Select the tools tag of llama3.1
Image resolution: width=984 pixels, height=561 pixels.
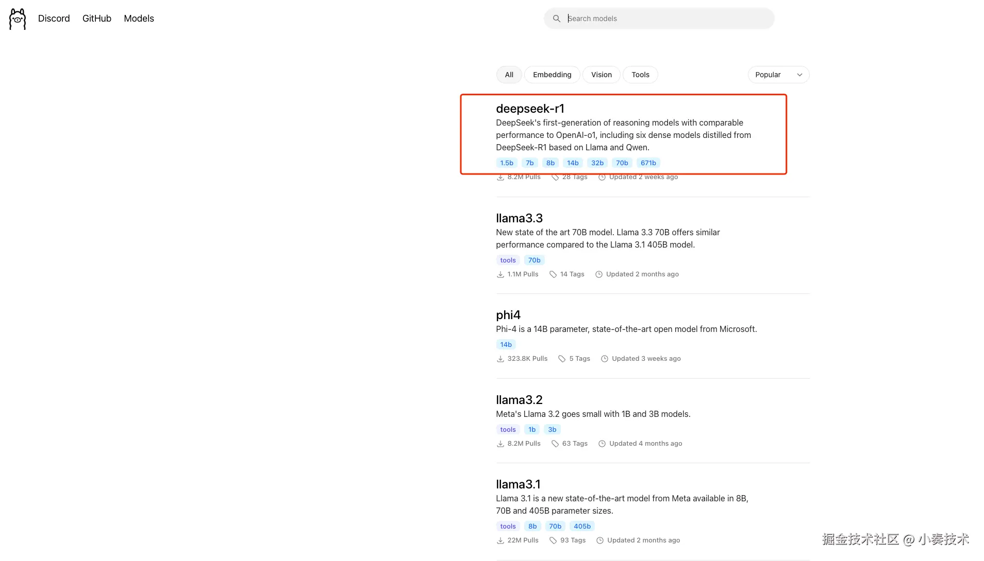508,527
